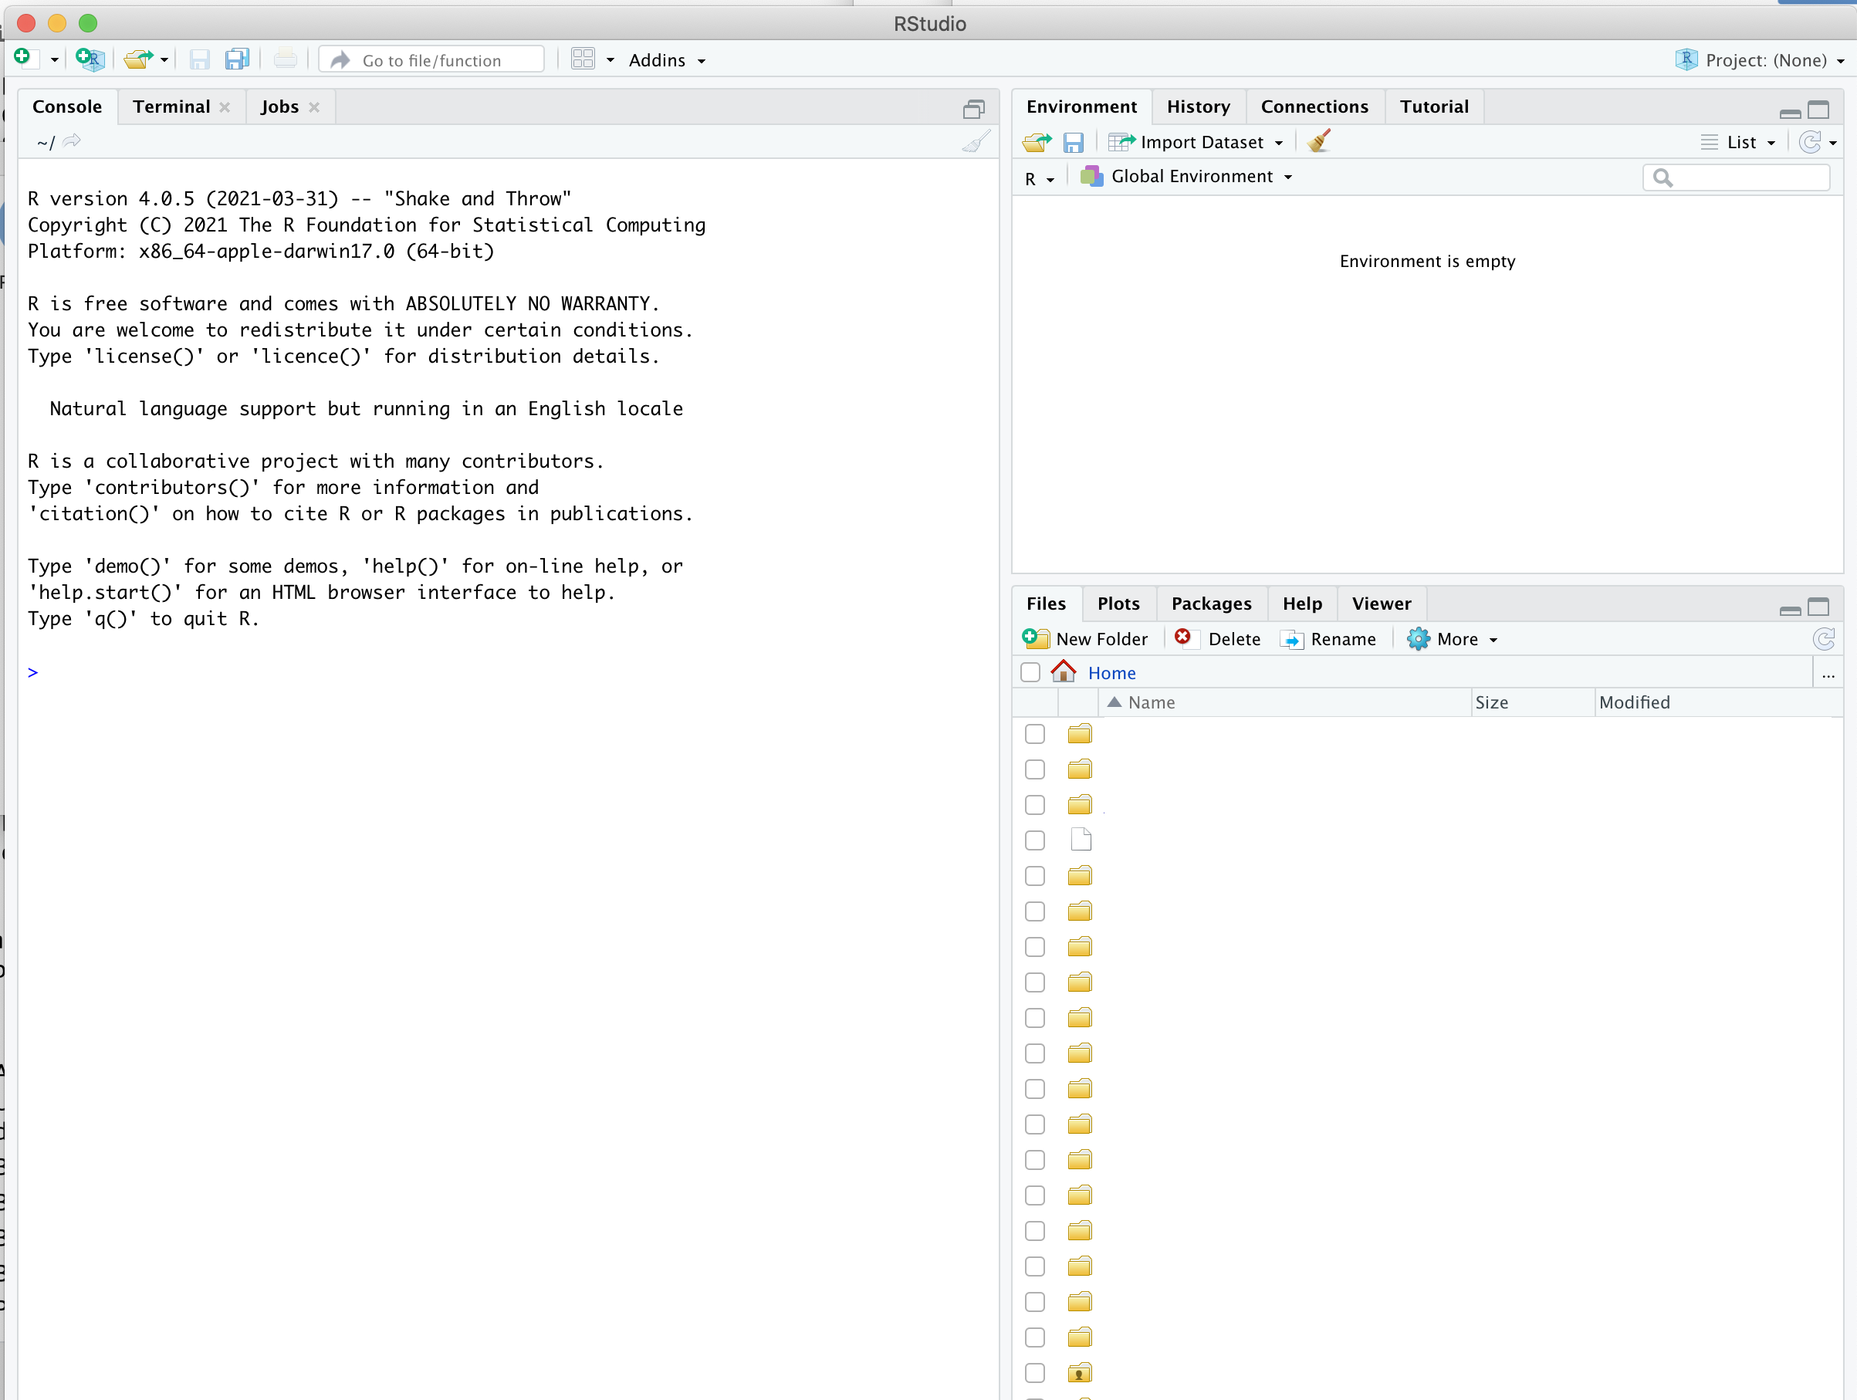Click the Open File folder icon
This screenshot has height=1400, width=1857.
tap(137, 59)
